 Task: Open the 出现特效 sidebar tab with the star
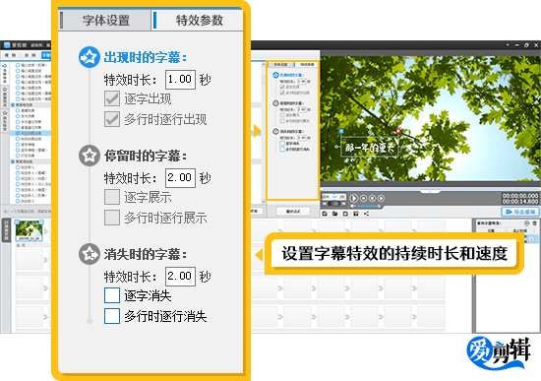tap(5, 73)
